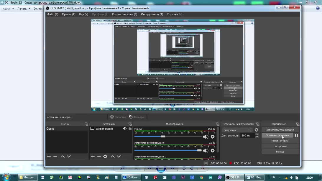This screenshot has width=322, height=181.
Task: Add a new source with the plus icon
Action: [93, 157]
